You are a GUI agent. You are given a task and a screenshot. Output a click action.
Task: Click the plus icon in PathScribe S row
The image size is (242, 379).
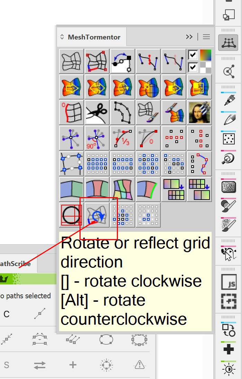point(73,365)
